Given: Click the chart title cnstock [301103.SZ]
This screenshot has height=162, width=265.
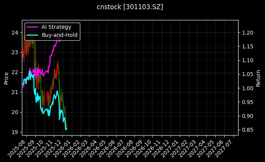Looking at the screenshot, I should pyautogui.click(x=132, y=7).
